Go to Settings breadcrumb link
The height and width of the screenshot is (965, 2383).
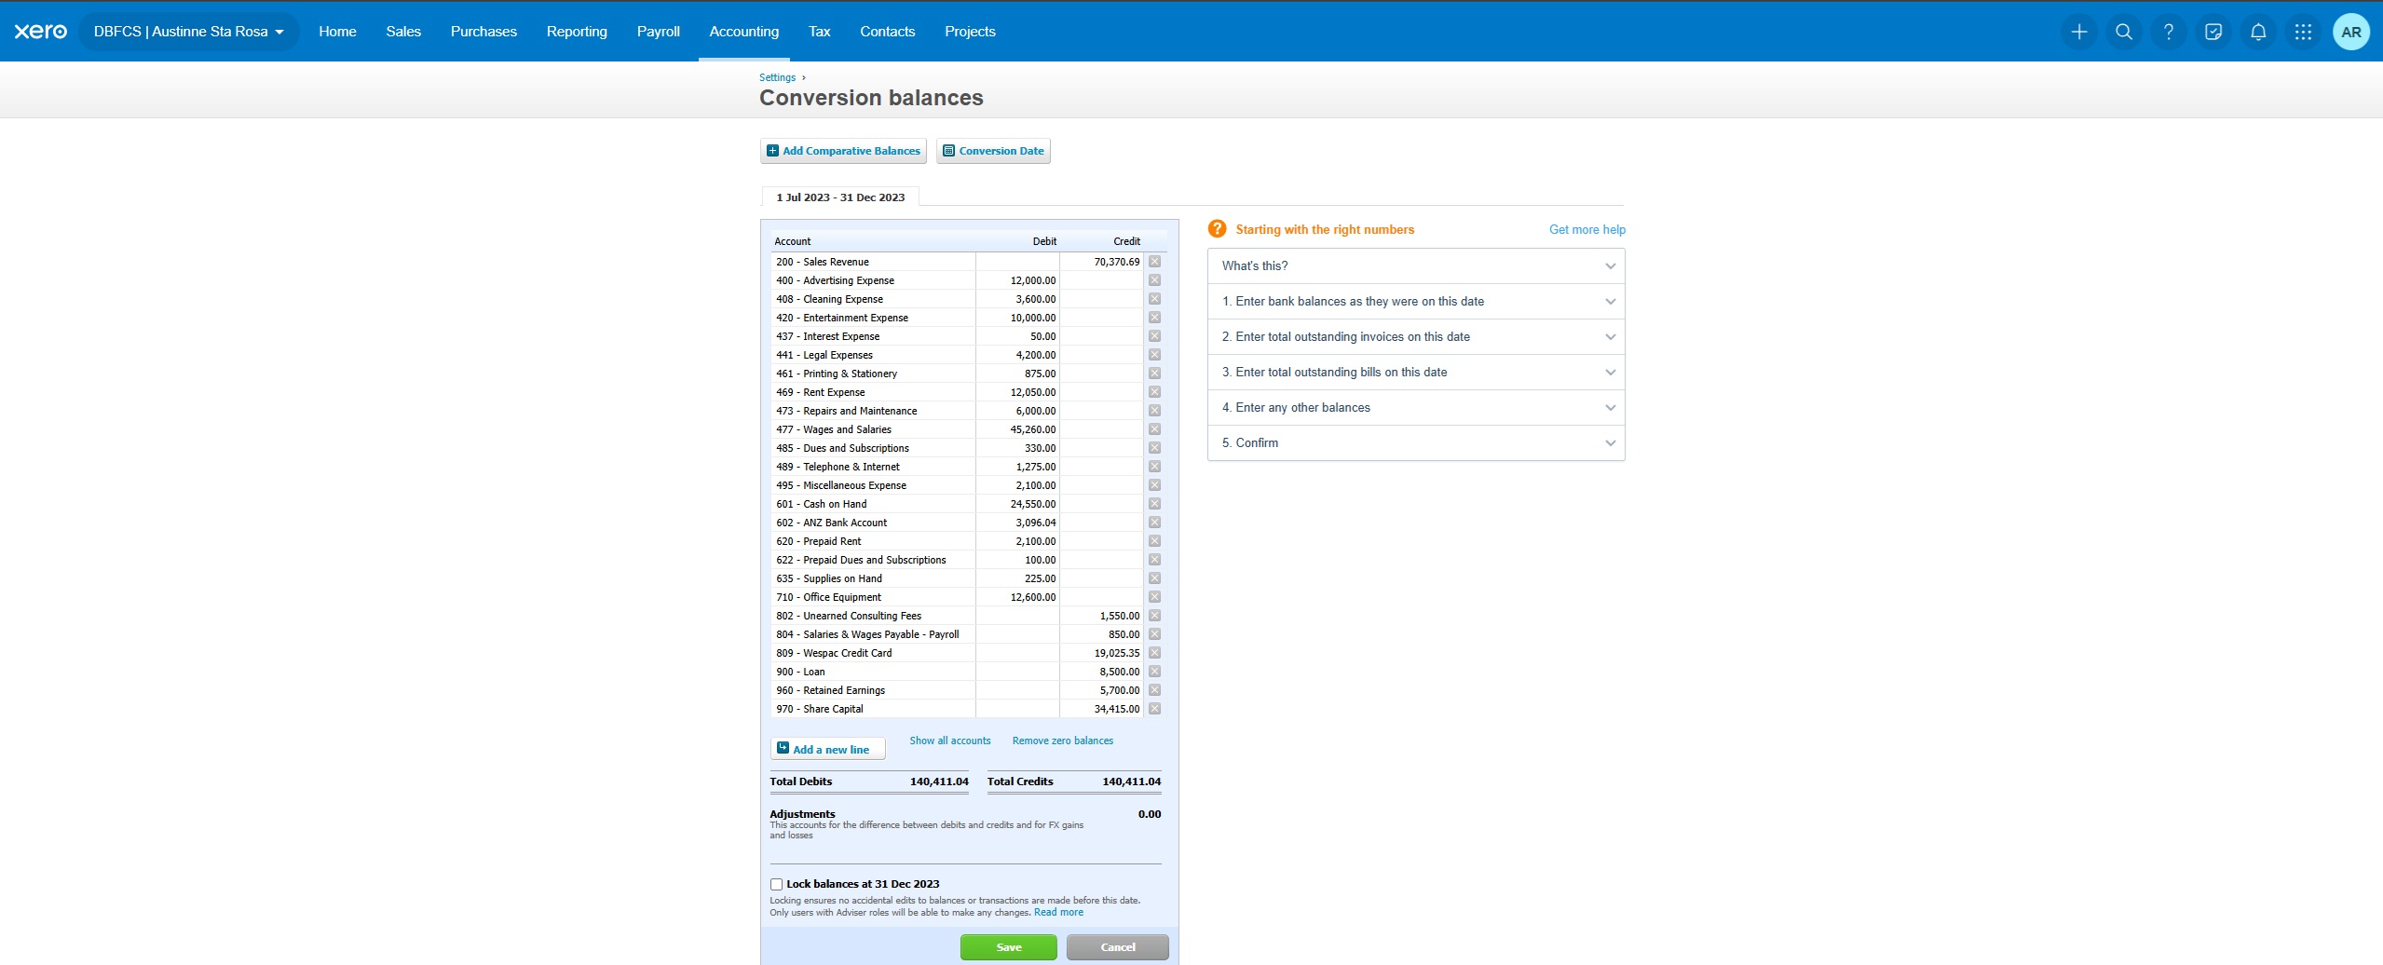click(777, 78)
